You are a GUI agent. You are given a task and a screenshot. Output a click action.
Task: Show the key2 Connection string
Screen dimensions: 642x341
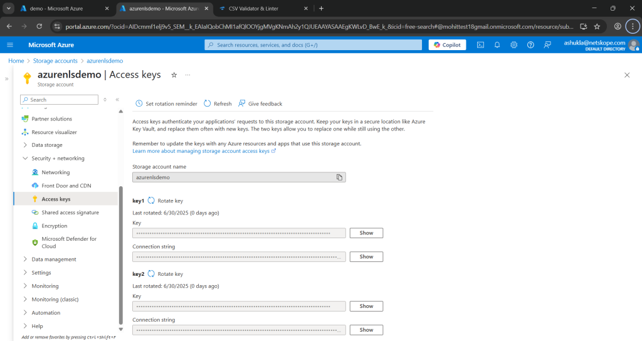pyautogui.click(x=366, y=330)
